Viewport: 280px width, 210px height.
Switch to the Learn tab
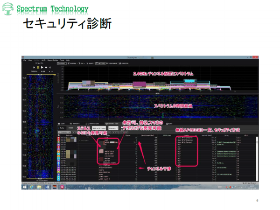coord(61,124)
